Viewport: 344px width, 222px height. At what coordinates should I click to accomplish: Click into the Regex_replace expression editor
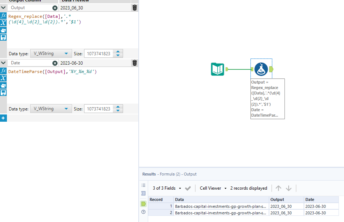click(72, 30)
